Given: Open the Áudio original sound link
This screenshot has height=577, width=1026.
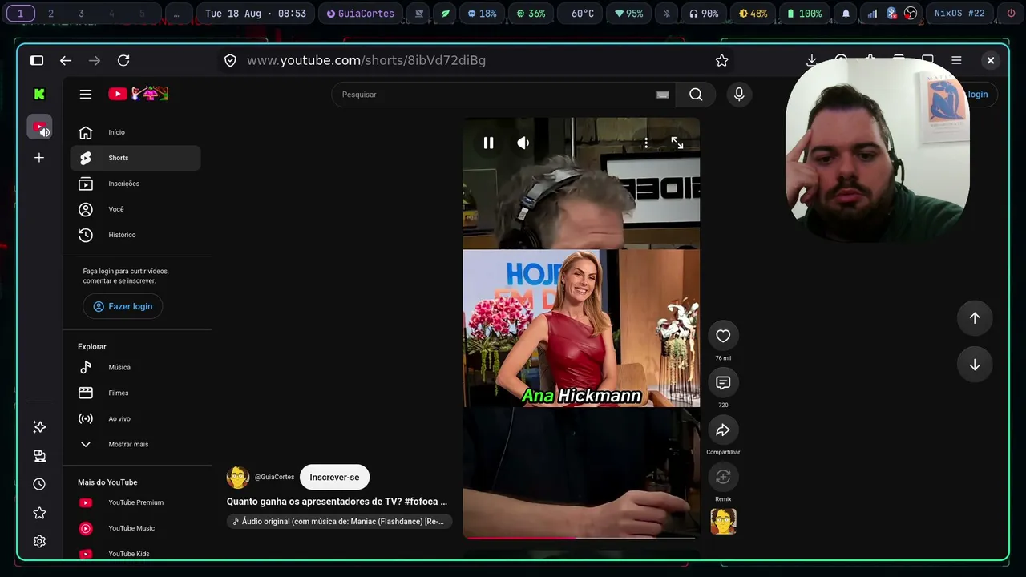Looking at the screenshot, I should [x=340, y=521].
